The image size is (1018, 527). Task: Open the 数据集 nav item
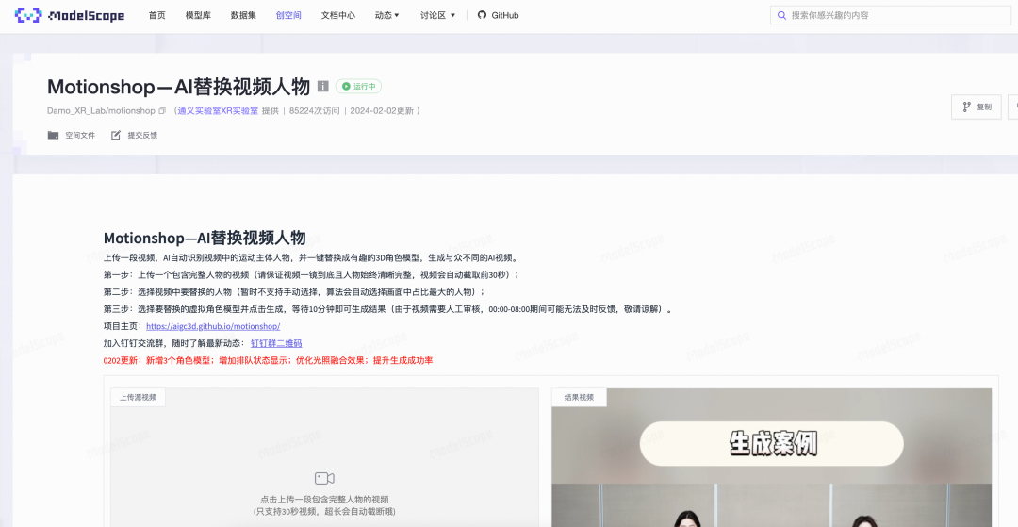tap(243, 15)
